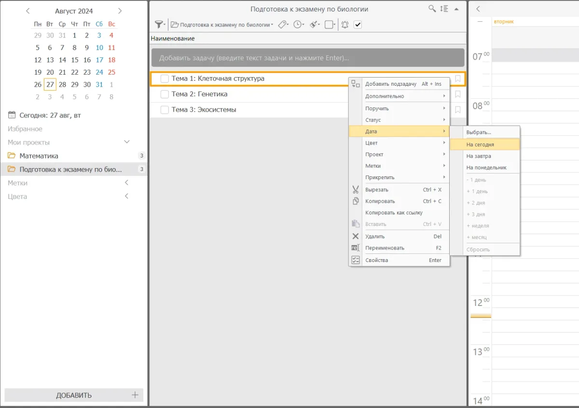Select На завтра in the date submenu
This screenshot has height=408, width=579.
tap(479, 156)
